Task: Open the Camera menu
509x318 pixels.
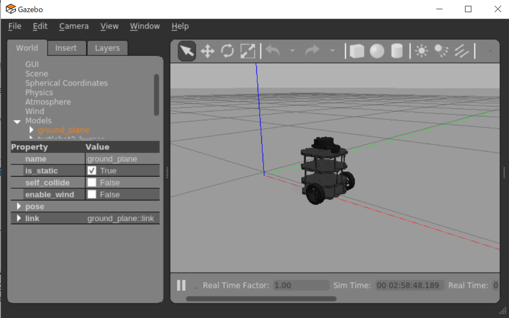Action: (73, 26)
